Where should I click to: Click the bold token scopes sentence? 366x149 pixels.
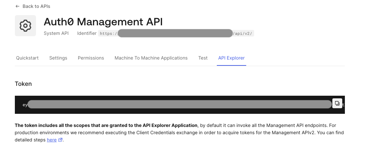[106, 126]
